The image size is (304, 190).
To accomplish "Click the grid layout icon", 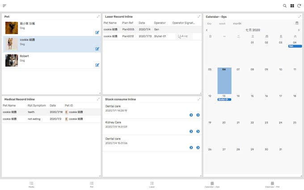I will point(292,6).
